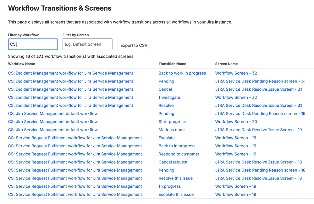This screenshot has height=204, width=314.
Task: Open the Mark as done transition link
Action: click(x=171, y=130)
